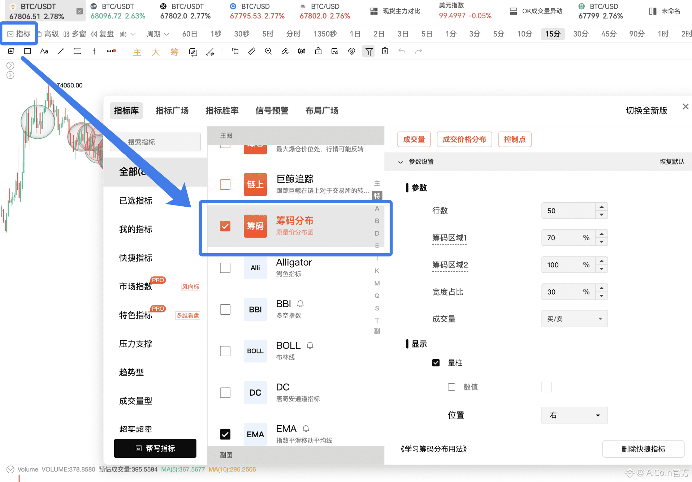This screenshot has height=482, width=692.
Task: Enable the BOLL indicator checkbox
Action: [x=225, y=351]
